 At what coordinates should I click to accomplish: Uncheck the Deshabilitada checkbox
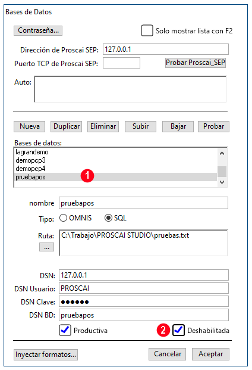click(x=178, y=330)
